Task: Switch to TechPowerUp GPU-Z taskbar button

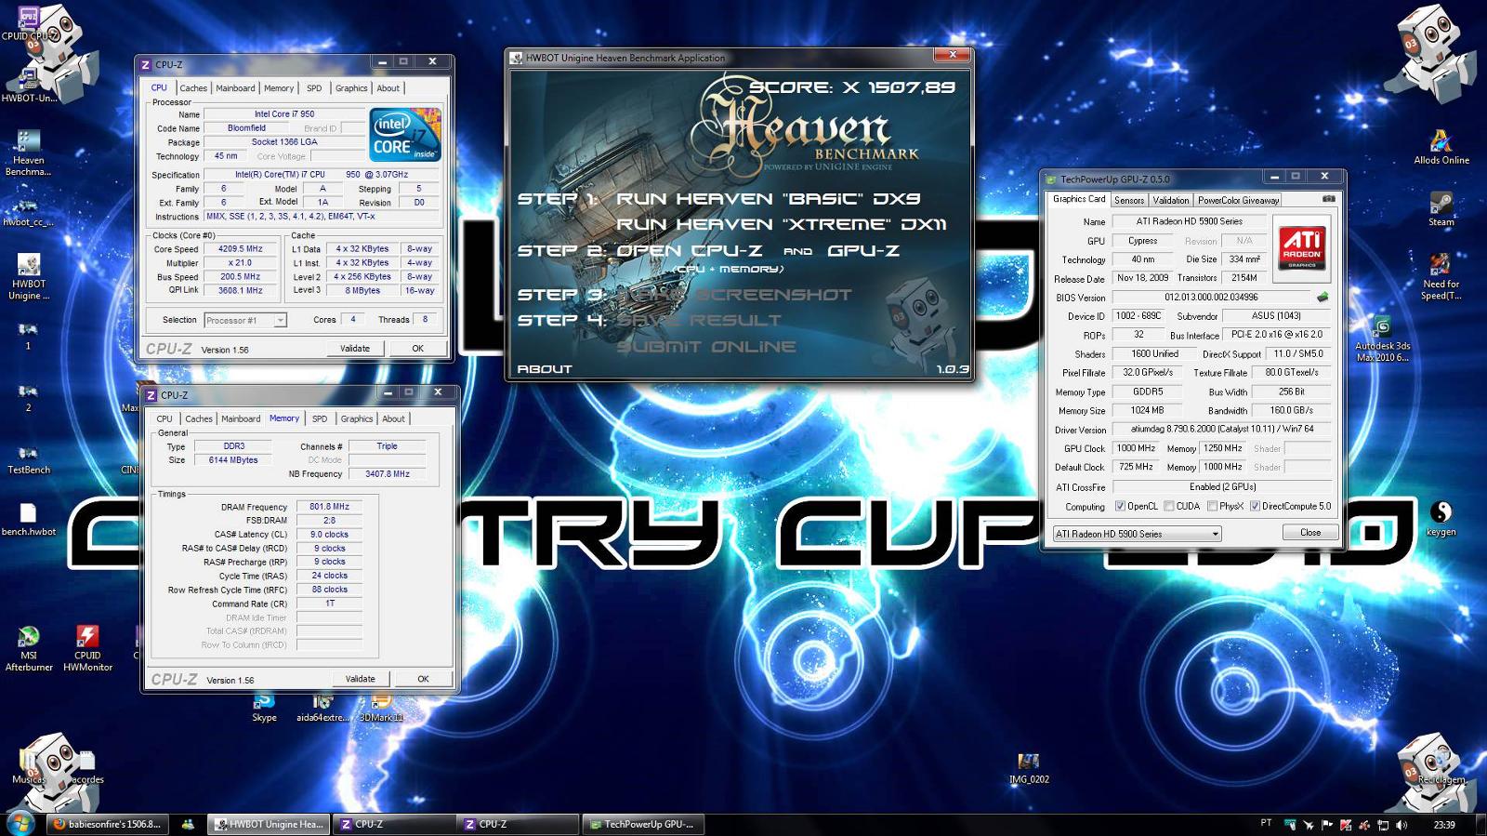Action: pyautogui.click(x=643, y=824)
